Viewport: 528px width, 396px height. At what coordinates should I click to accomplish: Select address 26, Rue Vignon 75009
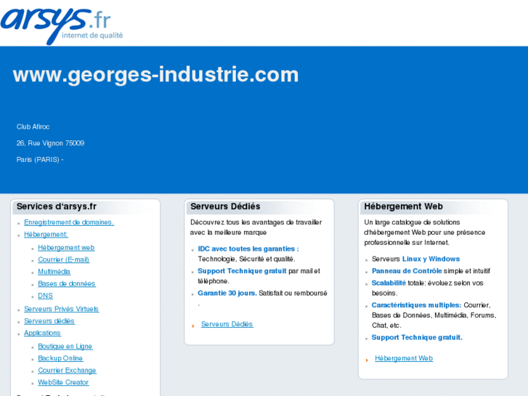point(51,143)
